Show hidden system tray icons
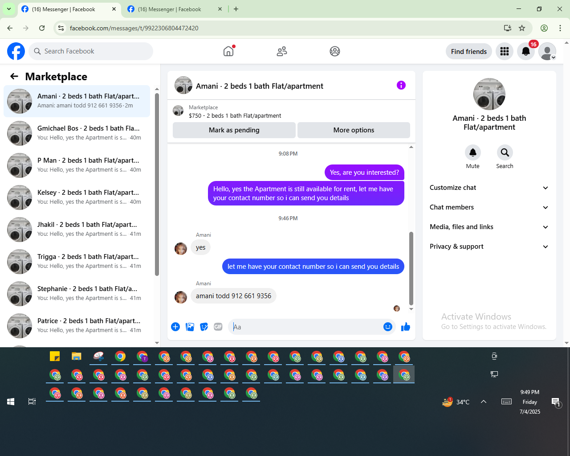 point(484,402)
